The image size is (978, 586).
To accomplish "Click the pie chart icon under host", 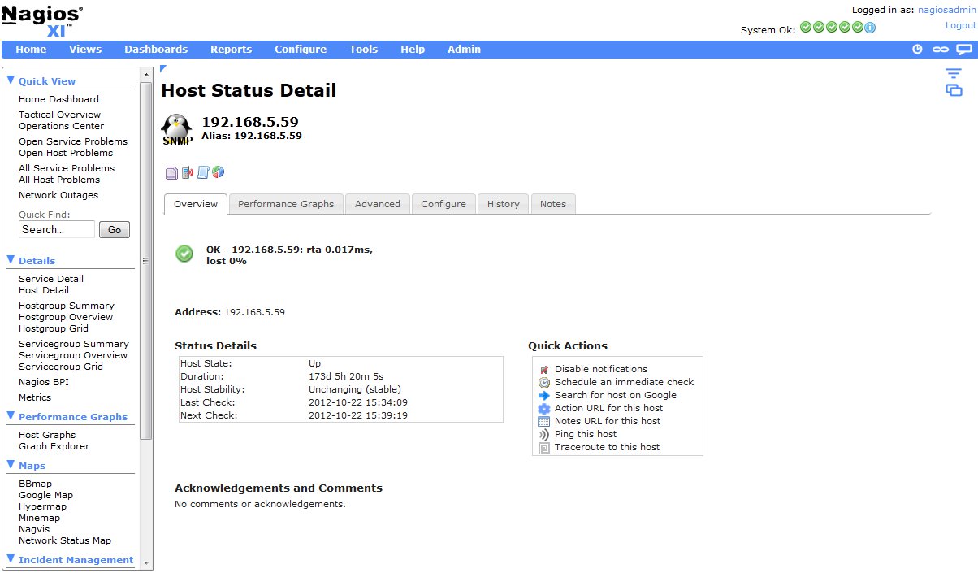I will (218, 172).
